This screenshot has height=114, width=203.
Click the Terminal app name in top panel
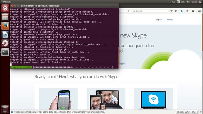click(6, 2)
